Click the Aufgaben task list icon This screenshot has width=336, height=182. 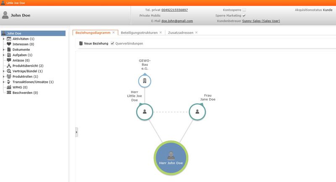(x=9, y=55)
